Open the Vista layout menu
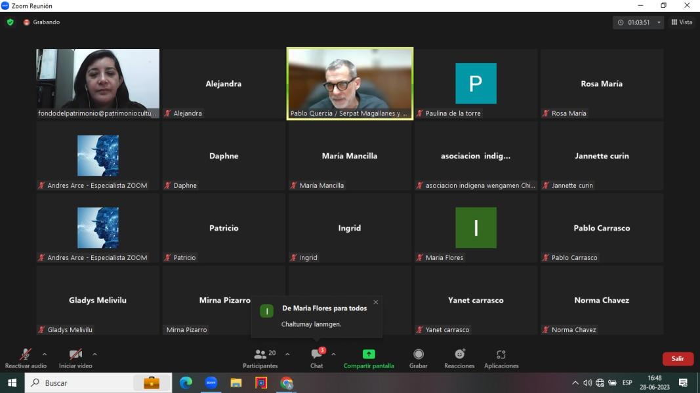 click(x=682, y=22)
